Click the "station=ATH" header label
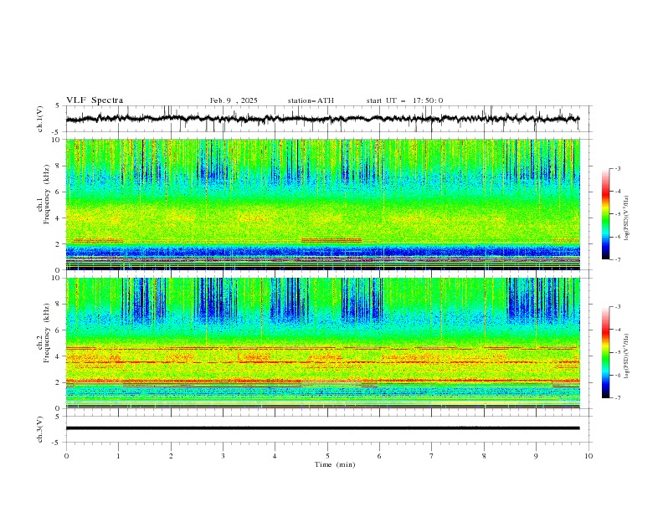This screenshot has height=512, width=663. (x=311, y=100)
